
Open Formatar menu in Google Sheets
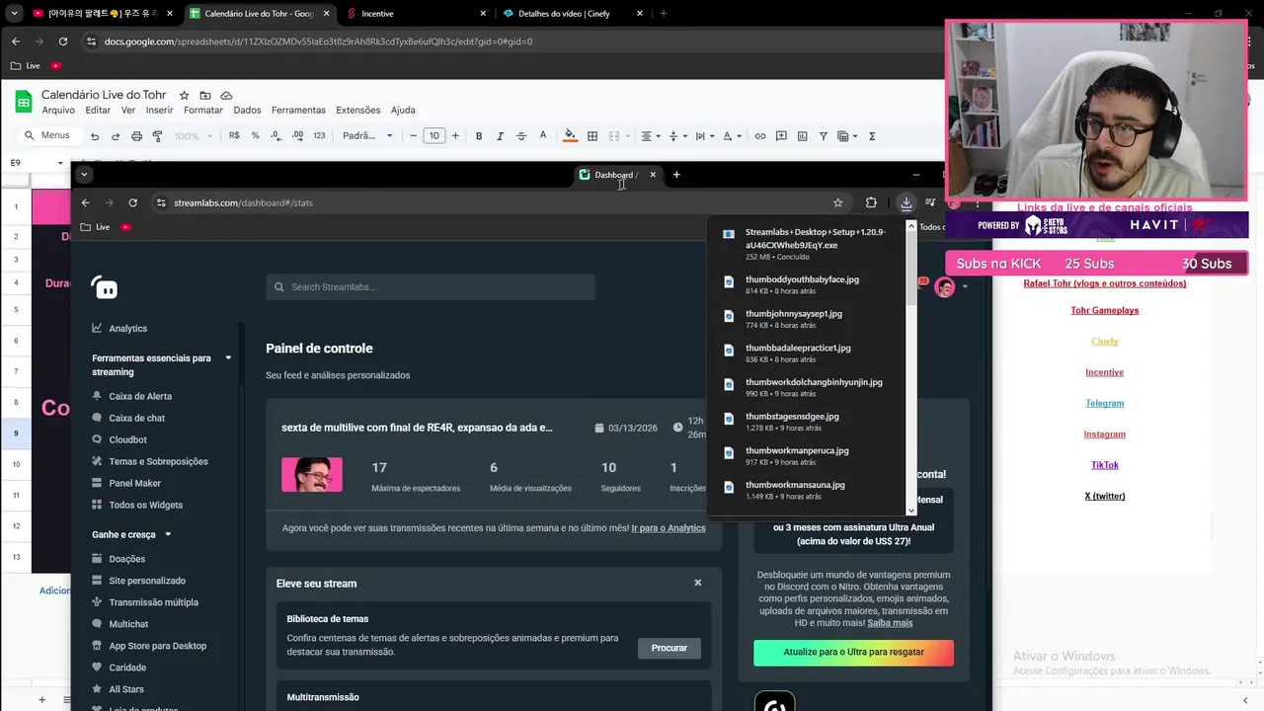[x=203, y=111]
